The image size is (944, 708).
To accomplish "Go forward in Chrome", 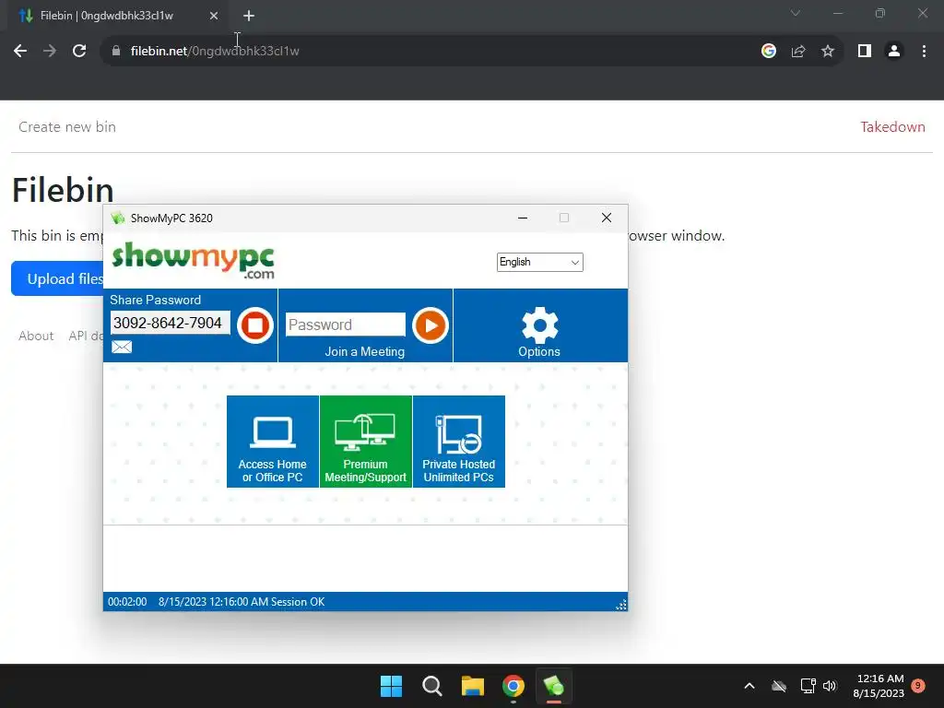I will click(x=50, y=52).
